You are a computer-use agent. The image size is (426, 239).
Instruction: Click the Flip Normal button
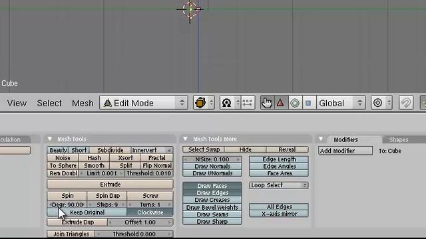[157, 165]
